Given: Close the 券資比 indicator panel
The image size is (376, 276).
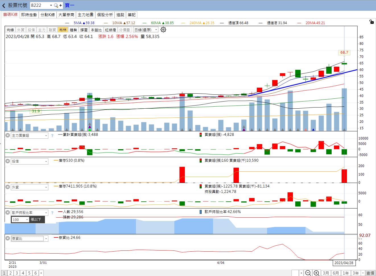Looking at the screenshot, I should pyautogui.click(x=8, y=238).
